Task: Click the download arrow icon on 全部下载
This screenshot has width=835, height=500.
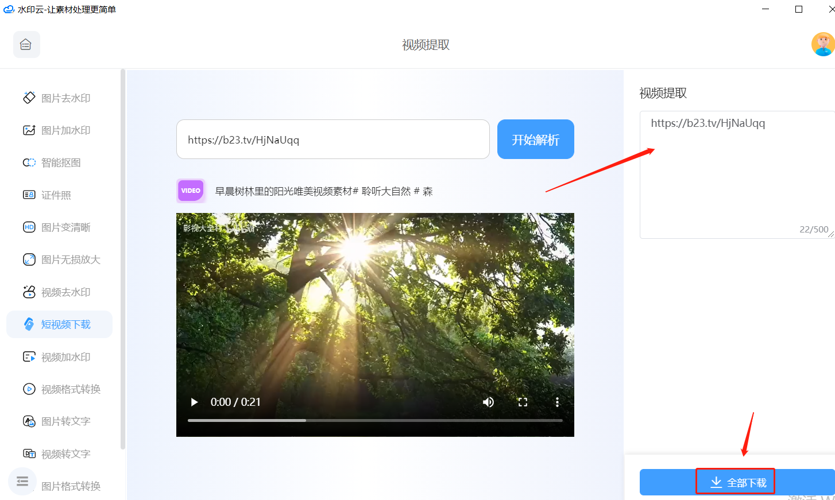Action: pos(716,482)
